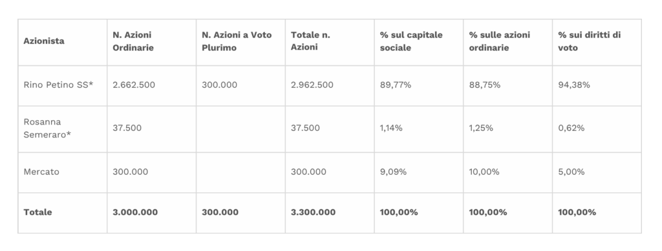
Task: Click the % sul capitale sociale header
Action: point(411,41)
